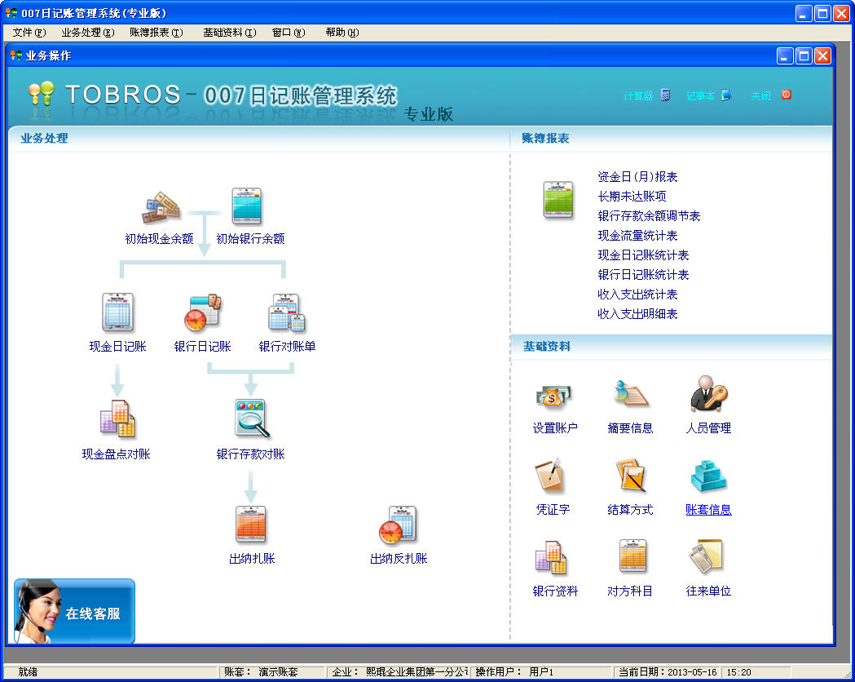Image resolution: width=855 pixels, height=682 pixels.
Task: Click the 就绪 status text
Action: (28, 672)
